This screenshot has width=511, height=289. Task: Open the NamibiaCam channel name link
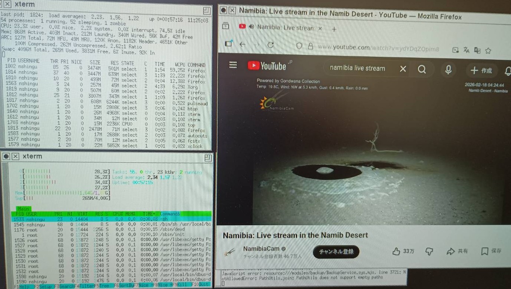261,249
